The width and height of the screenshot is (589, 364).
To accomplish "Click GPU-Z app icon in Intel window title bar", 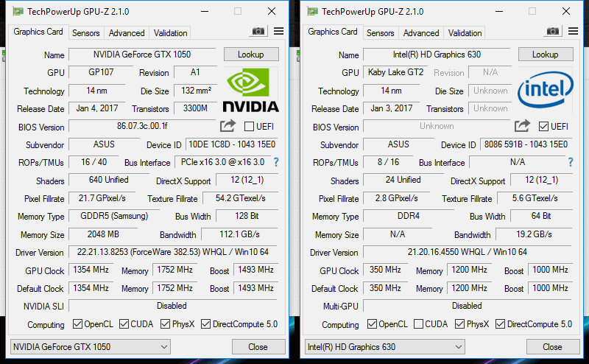I will [312, 12].
